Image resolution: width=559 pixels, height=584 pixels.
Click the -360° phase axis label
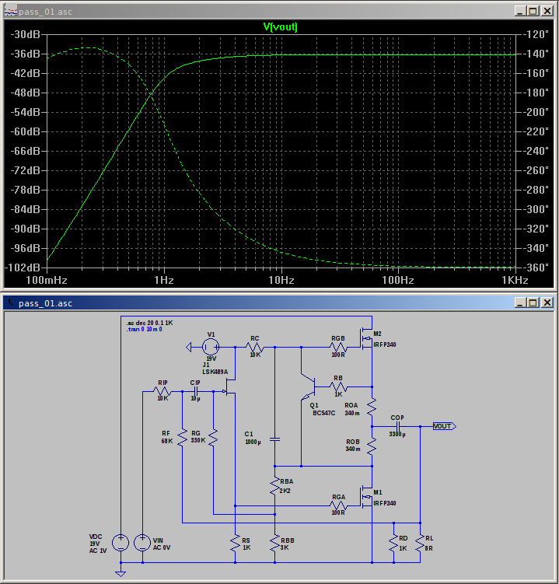pos(536,268)
